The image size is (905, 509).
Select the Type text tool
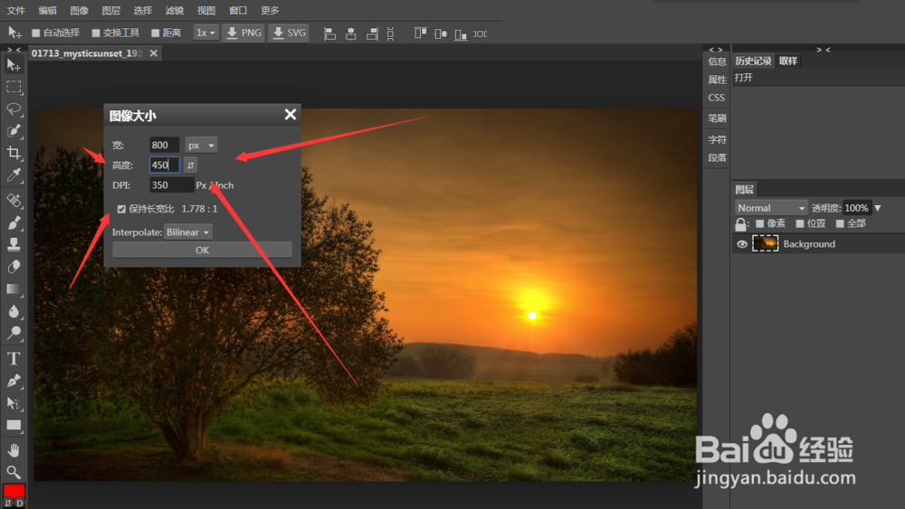(14, 359)
